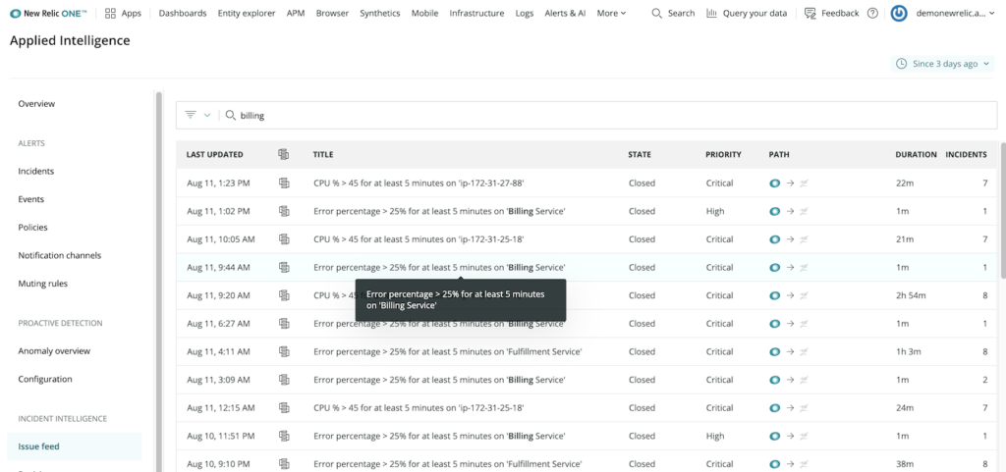
Task: Click the correlation icon in table header
Action: coord(284,154)
